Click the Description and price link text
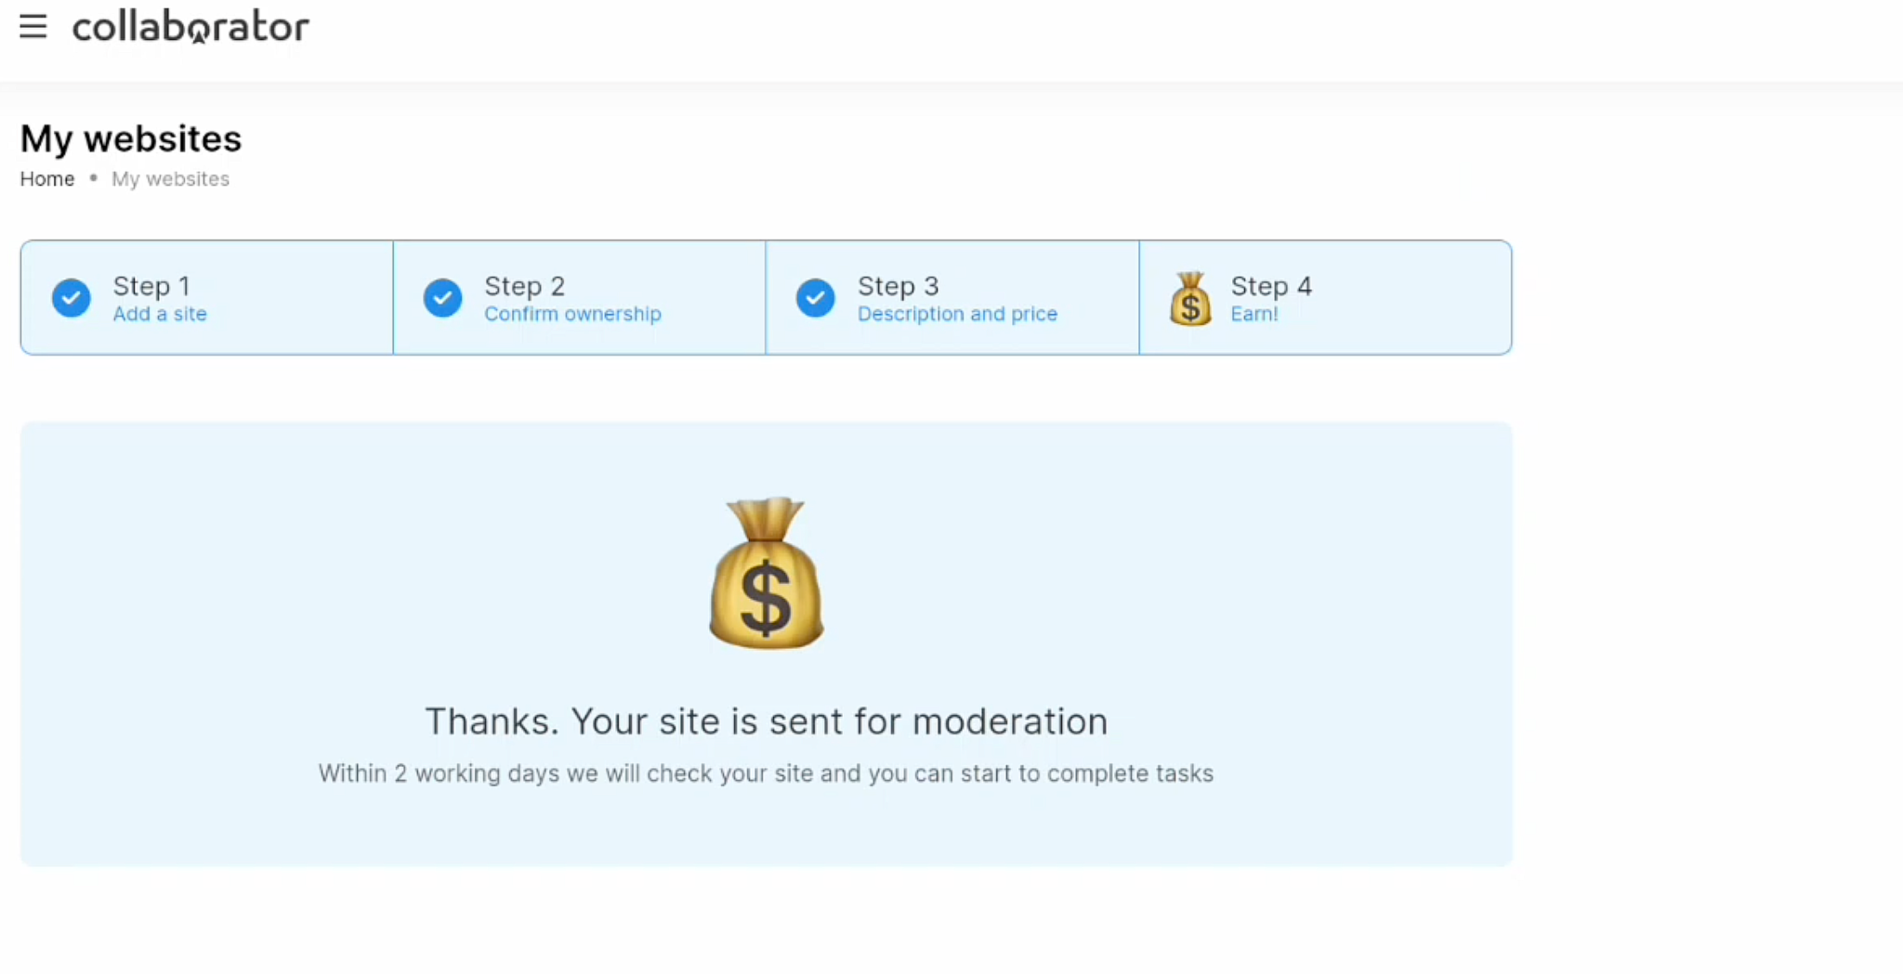The width and height of the screenshot is (1903, 974). [957, 314]
